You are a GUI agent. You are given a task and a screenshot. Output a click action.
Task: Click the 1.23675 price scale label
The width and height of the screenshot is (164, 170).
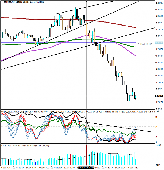[x=159, y=36]
